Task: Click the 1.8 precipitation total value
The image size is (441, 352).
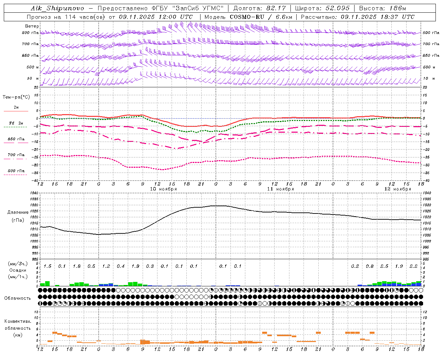Action: pos(76,266)
